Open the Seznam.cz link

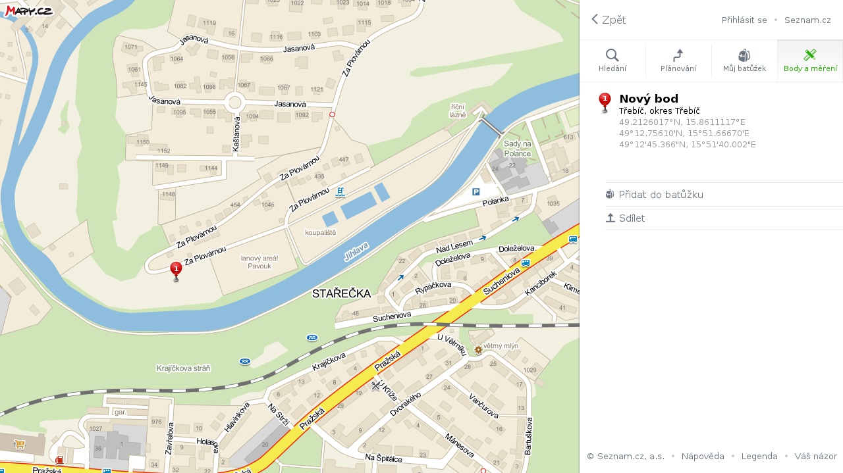click(807, 20)
